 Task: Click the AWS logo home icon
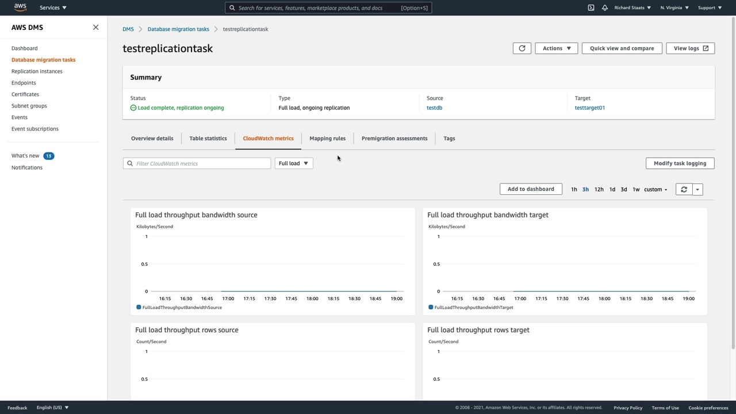pyautogui.click(x=20, y=7)
